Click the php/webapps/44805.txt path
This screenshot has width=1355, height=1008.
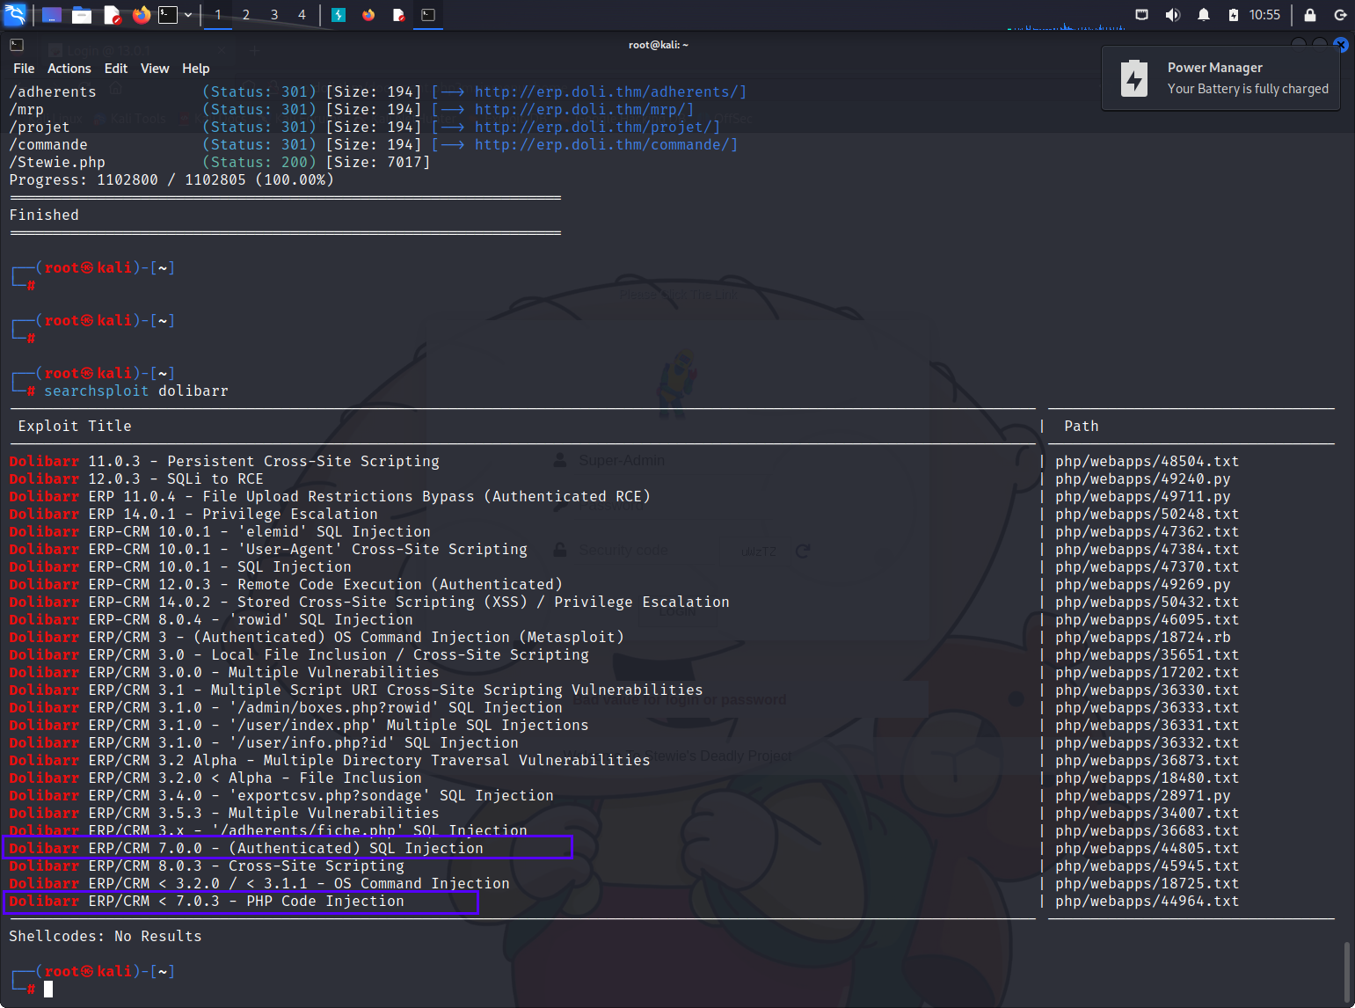[x=1147, y=848]
